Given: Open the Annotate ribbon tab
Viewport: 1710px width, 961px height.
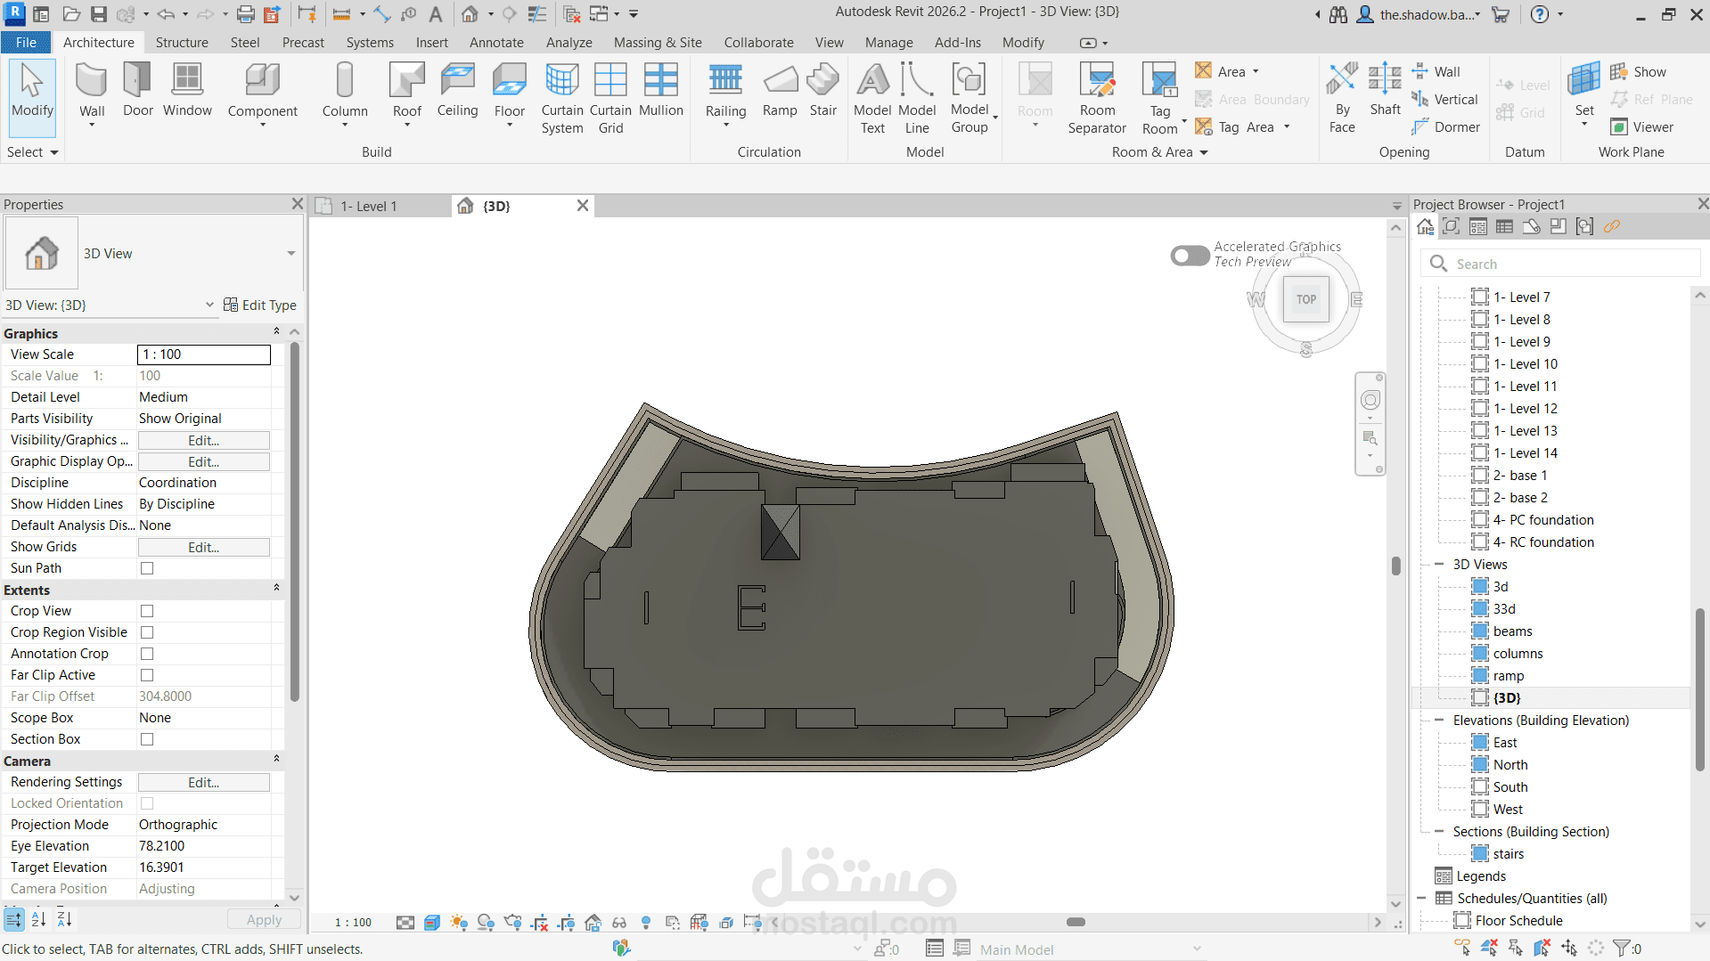Looking at the screenshot, I should tap(496, 43).
